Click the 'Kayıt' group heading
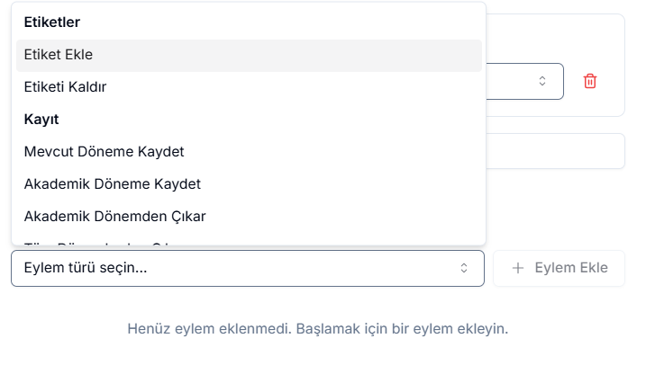Viewport: 655px width, 374px height. click(41, 120)
